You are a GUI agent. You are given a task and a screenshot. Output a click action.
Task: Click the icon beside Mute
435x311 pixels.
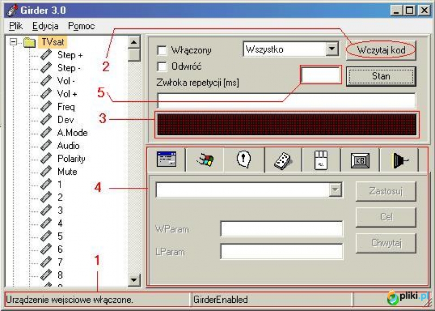tap(46, 172)
